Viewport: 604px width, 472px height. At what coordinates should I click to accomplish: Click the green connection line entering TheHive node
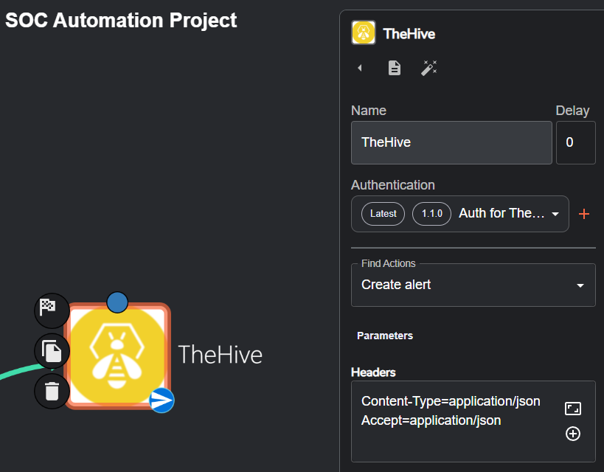(23, 371)
